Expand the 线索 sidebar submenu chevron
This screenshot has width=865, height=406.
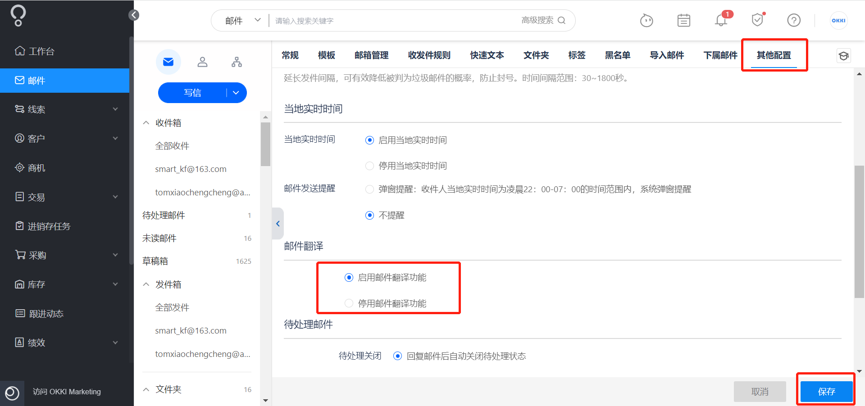point(115,109)
